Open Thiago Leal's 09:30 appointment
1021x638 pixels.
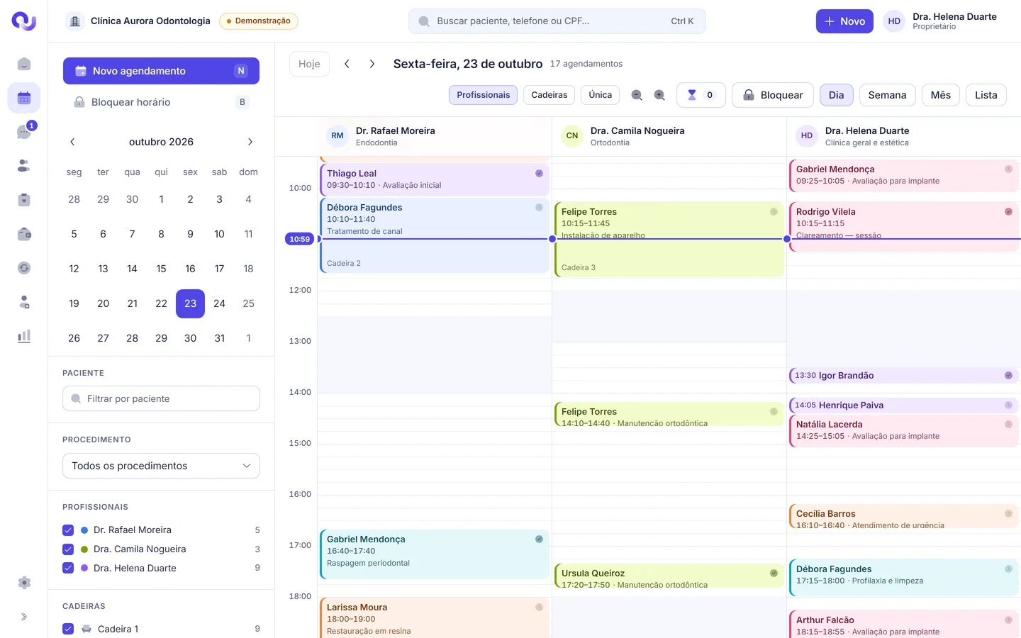435,179
